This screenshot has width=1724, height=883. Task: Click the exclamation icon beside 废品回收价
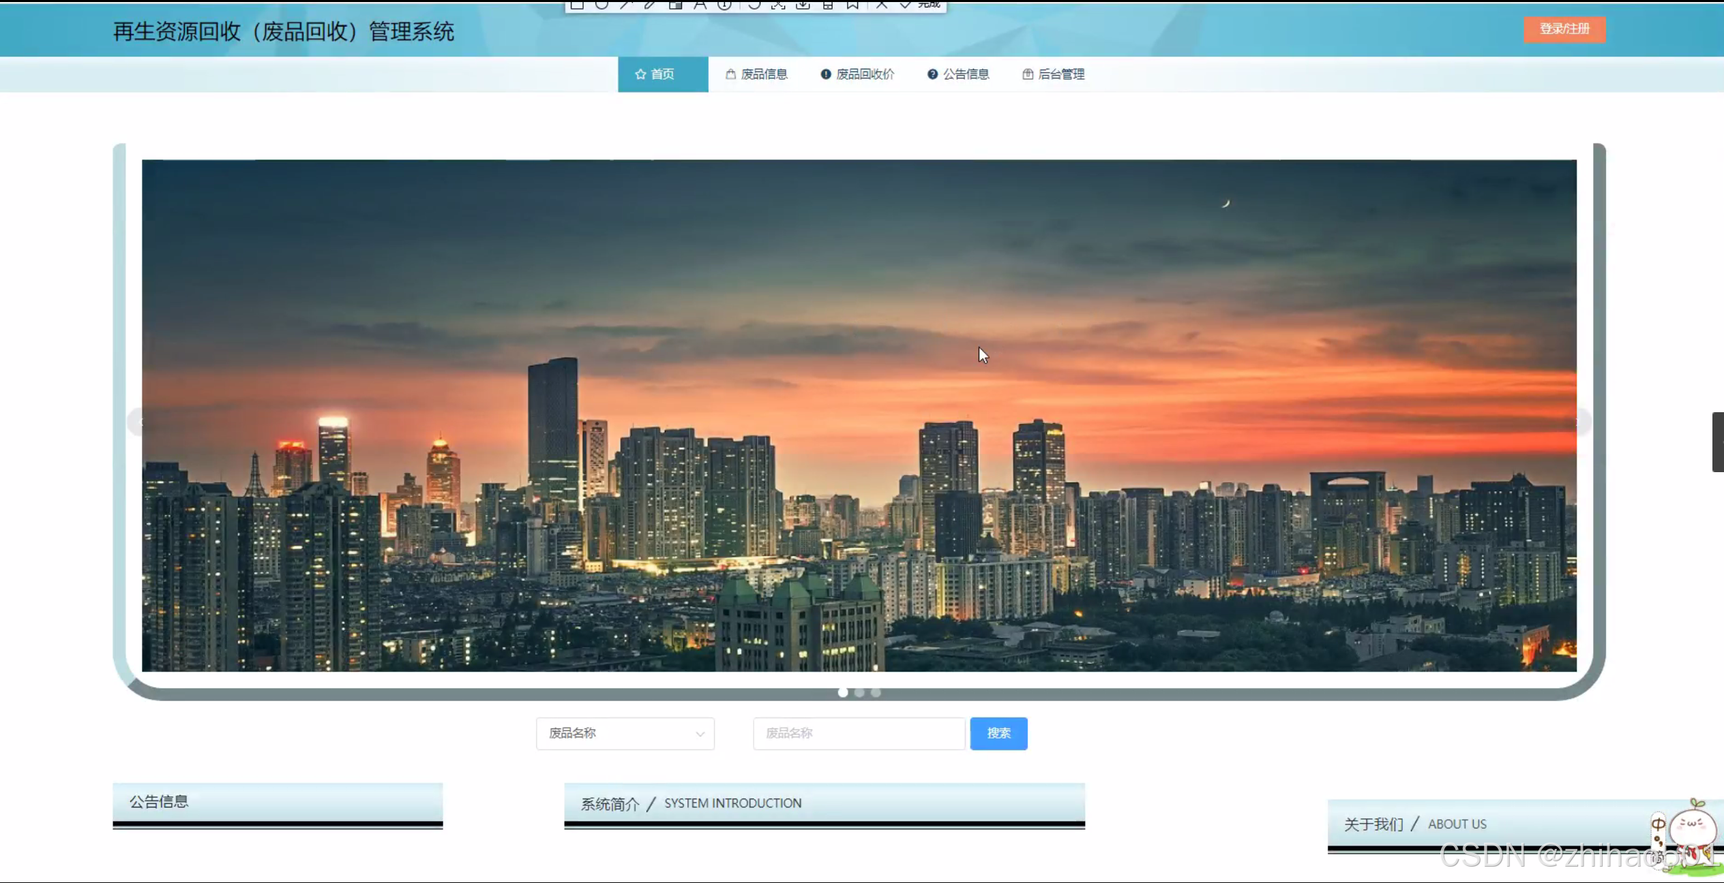pyautogui.click(x=826, y=74)
